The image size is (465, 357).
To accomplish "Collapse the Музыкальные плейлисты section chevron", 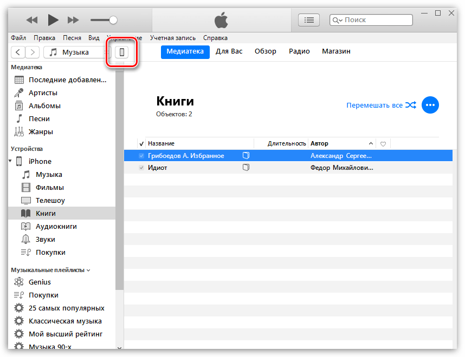I will pyautogui.click(x=88, y=270).
